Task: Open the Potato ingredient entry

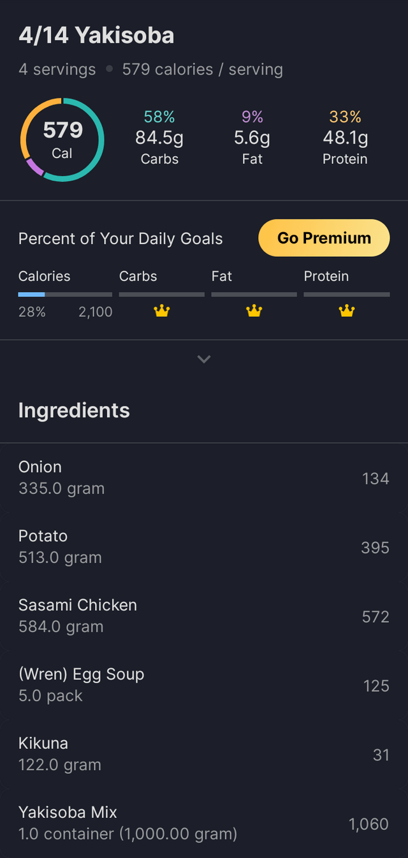Action: [x=204, y=546]
